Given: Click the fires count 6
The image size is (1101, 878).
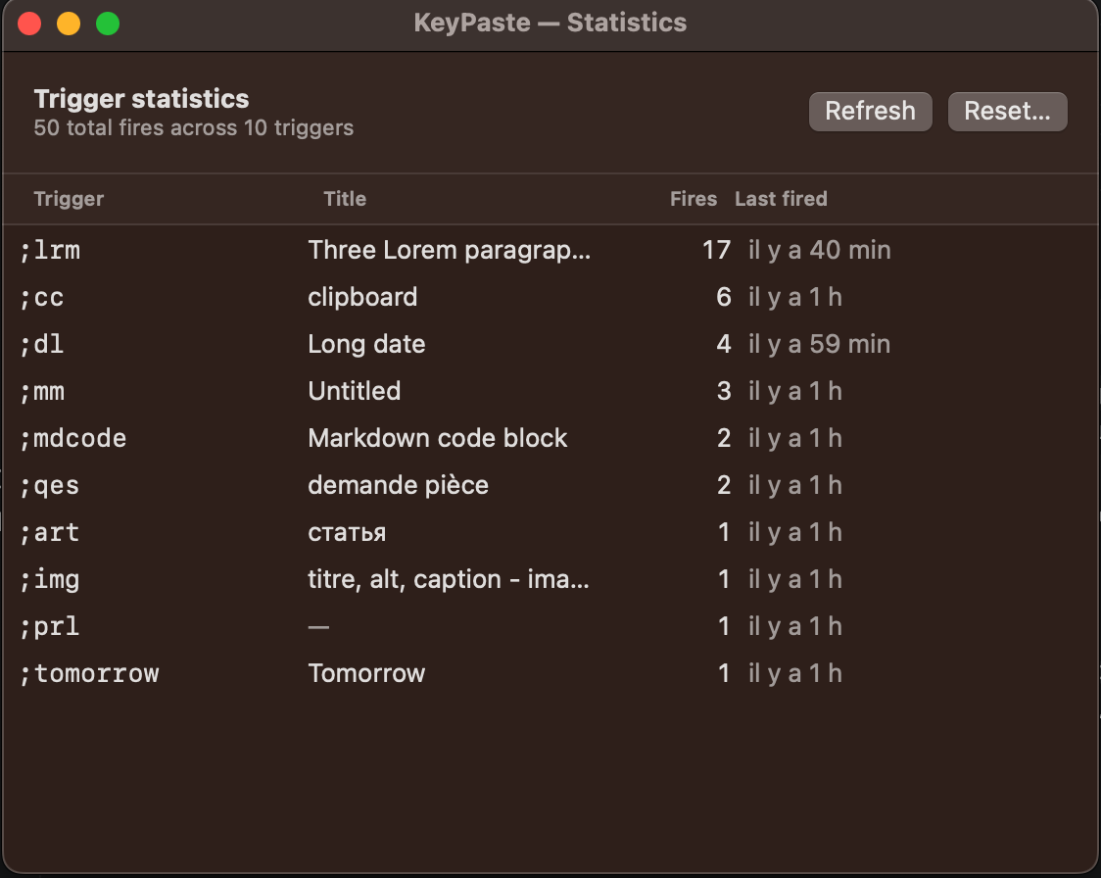Looking at the screenshot, I should [723, 297].
